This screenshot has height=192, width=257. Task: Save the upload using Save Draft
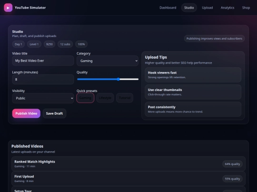(54, 113)
